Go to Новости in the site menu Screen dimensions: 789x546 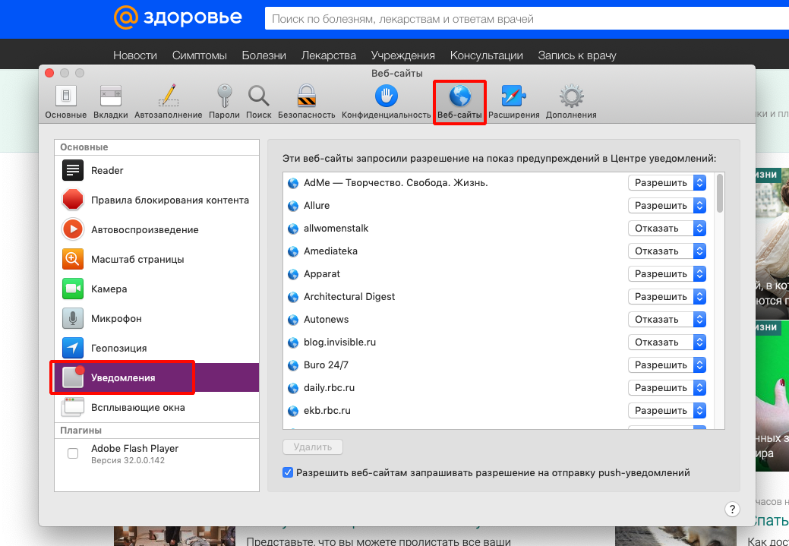point(135,55)
